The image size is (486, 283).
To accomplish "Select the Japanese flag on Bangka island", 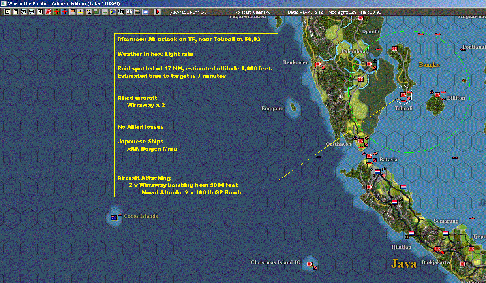I will click(x=394, y=48).
